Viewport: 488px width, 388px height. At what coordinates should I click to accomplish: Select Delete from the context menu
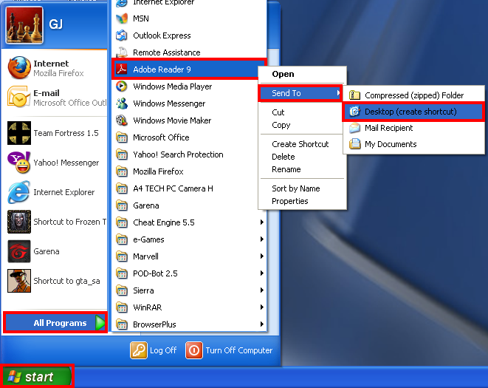click(283, 157)
